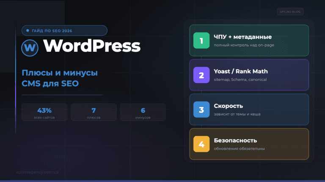Click the WordPress title text
Screen dimensions: 325x182
[x=92, y=46]
